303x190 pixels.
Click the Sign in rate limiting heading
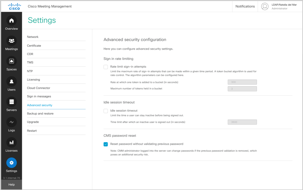click(x=118, y=59)
